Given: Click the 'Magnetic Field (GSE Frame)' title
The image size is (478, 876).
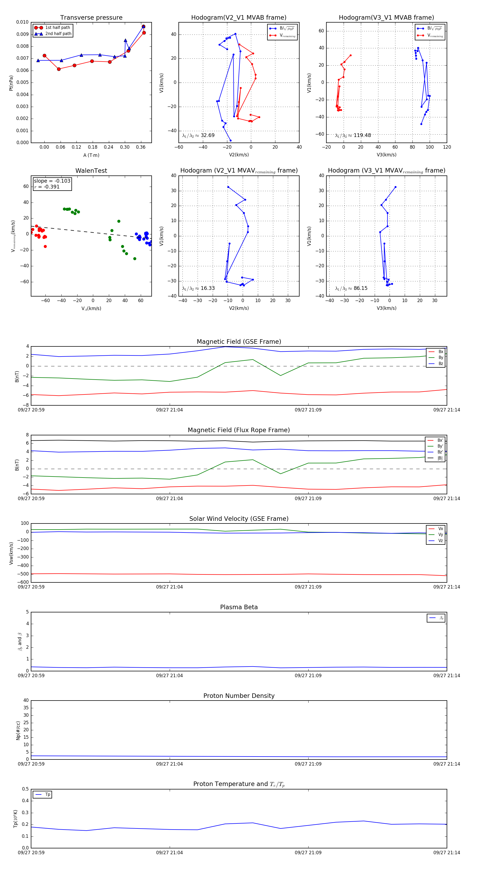Looking at the screenshot, I should (239, 342).
